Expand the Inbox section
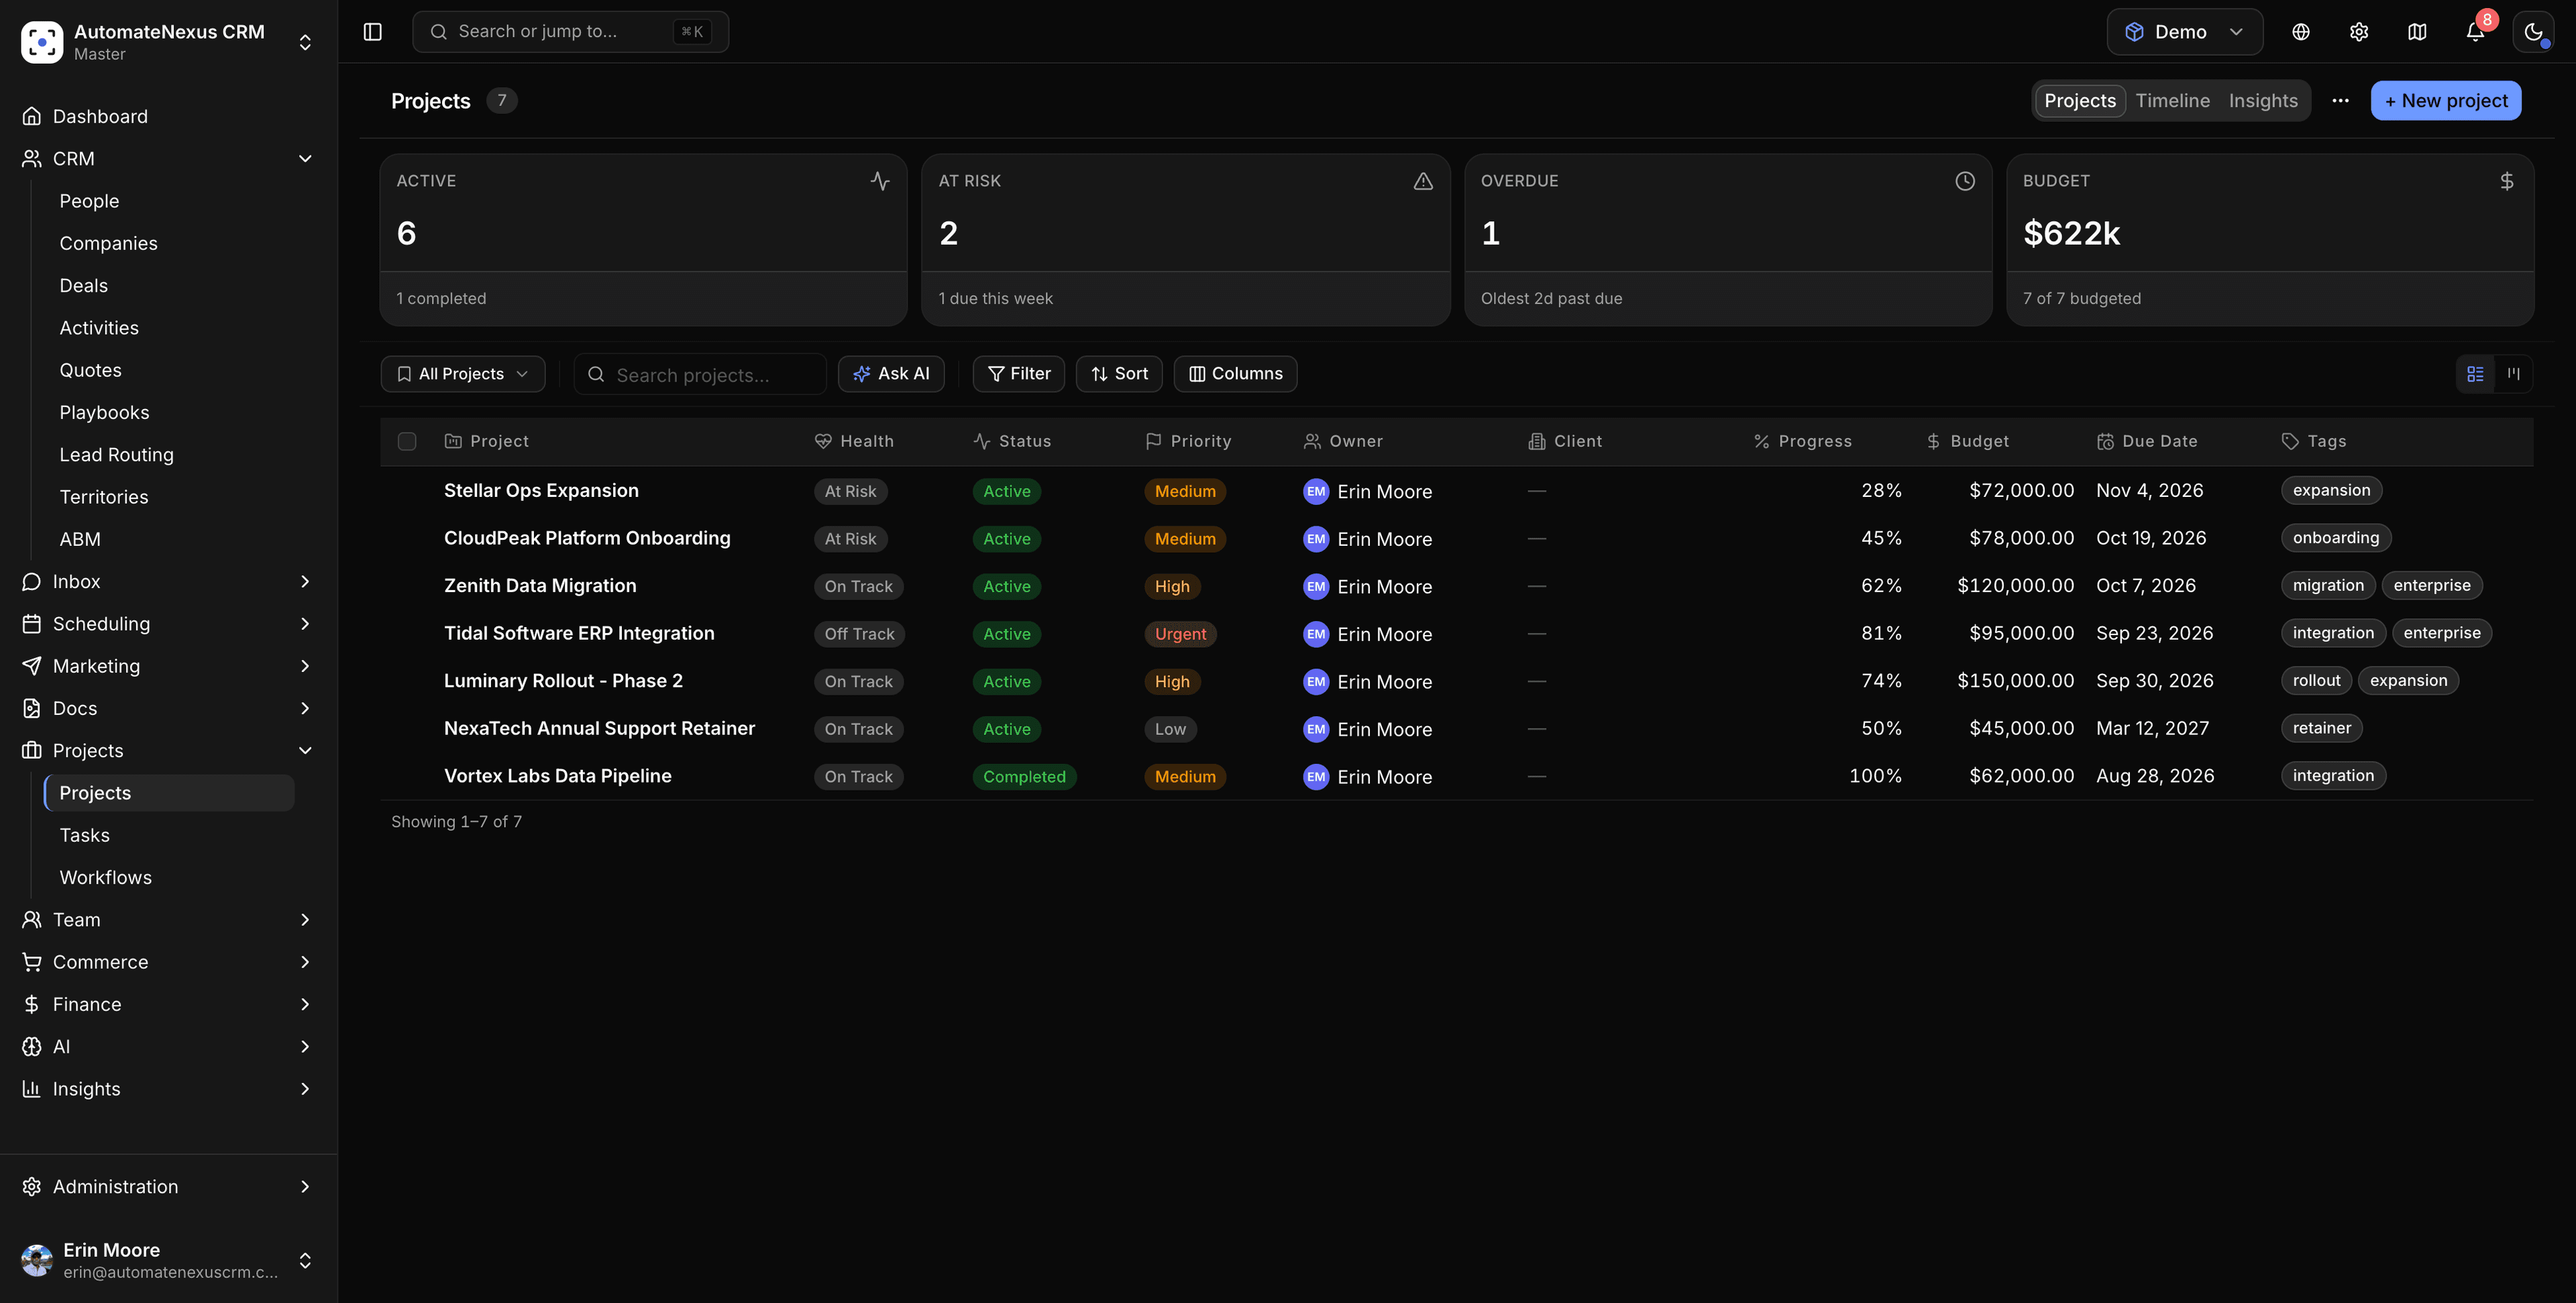Viewport: 2576px width, 1303px height. coord(168,581)
